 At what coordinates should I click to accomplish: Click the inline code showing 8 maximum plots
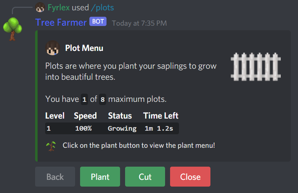(103, 99)
